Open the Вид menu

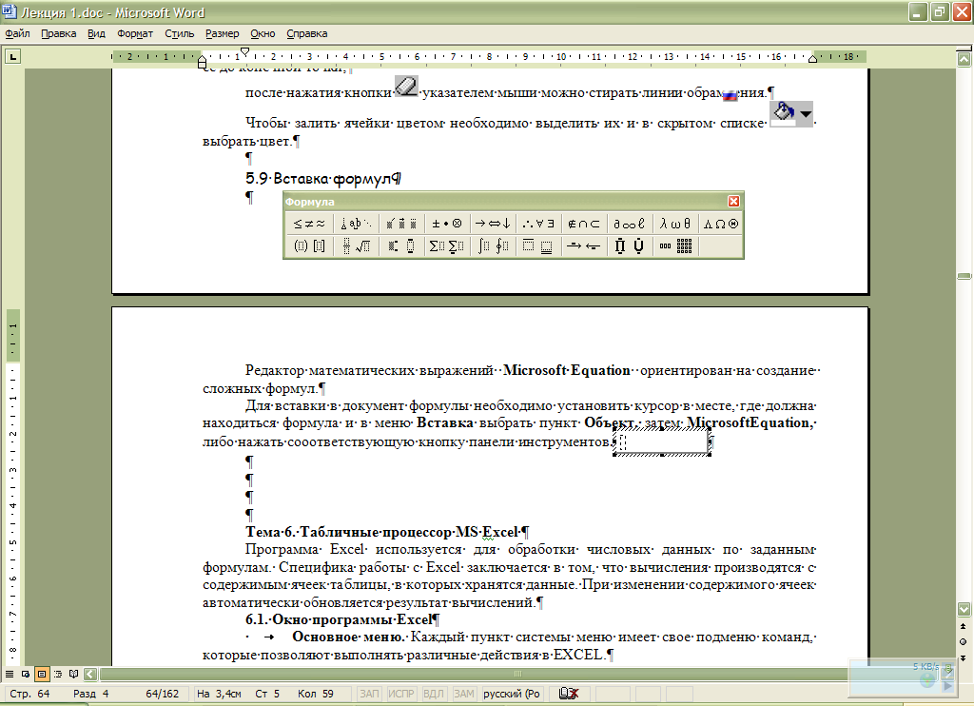(x=96, y=33)
